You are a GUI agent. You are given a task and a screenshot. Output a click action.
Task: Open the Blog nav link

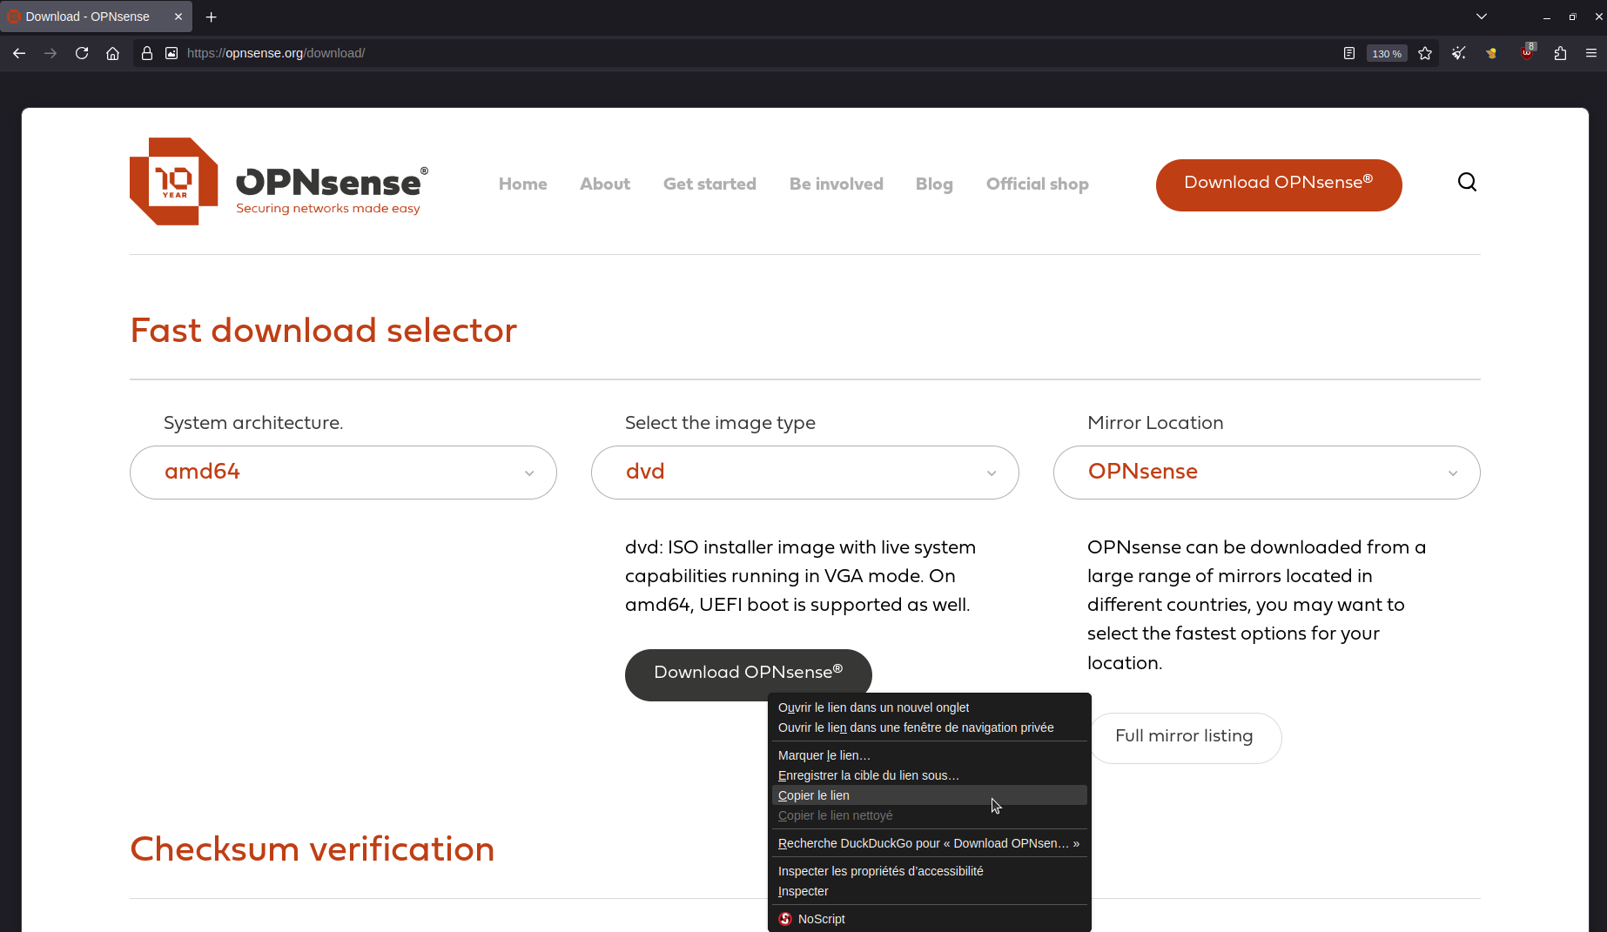tap(934, 184)
